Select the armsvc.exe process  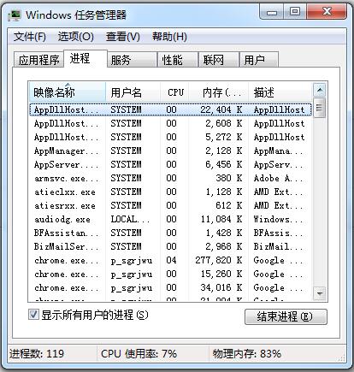pyautogui.click(x=170, y=178)
